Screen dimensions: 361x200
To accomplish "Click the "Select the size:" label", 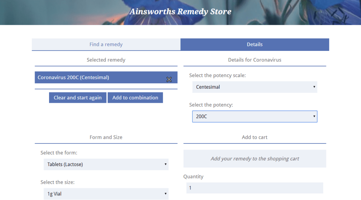I will 58,182.
